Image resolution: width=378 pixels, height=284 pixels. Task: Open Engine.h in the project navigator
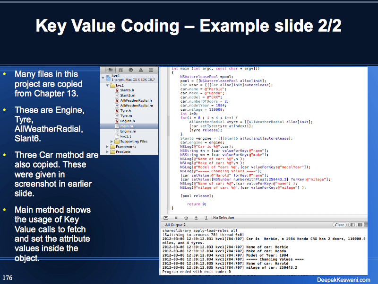[x=128, y=121]
